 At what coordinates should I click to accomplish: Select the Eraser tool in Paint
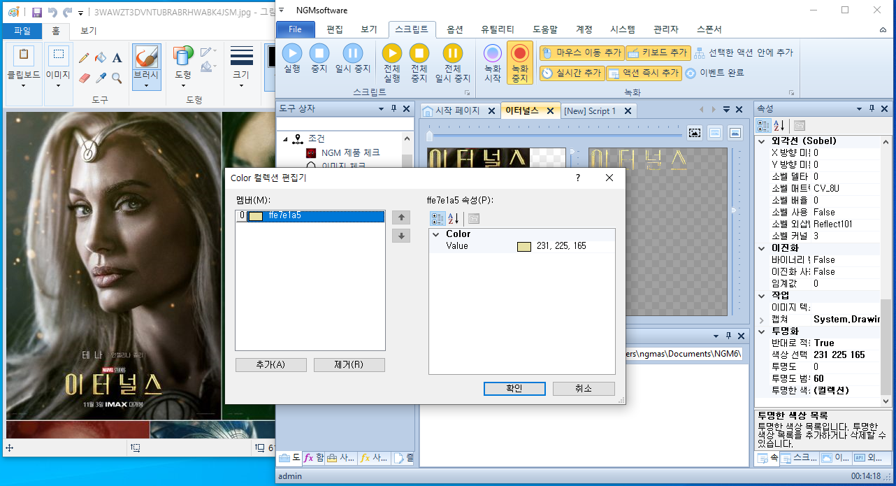(84, 78)
